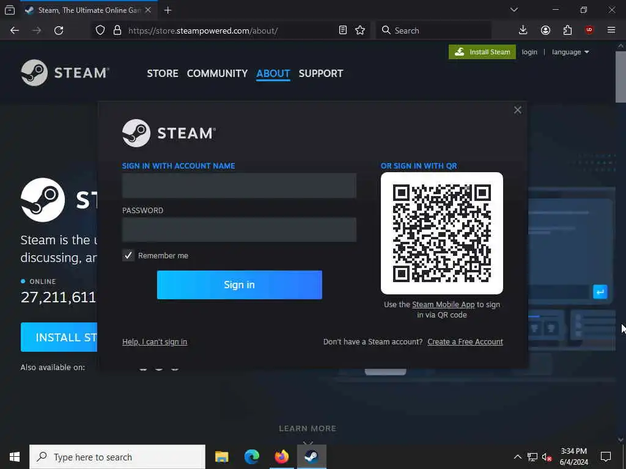This screenshot has height=469, width=626.
Task: Click the Firefox back arrow
Action: point(15,31)
